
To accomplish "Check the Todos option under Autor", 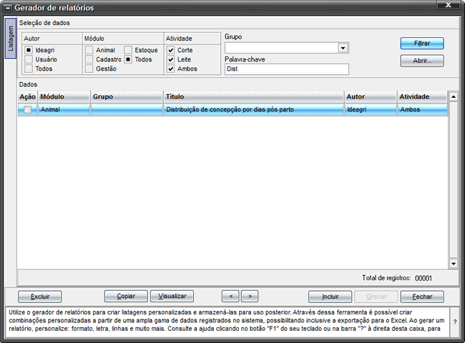I will pos(29,69).
